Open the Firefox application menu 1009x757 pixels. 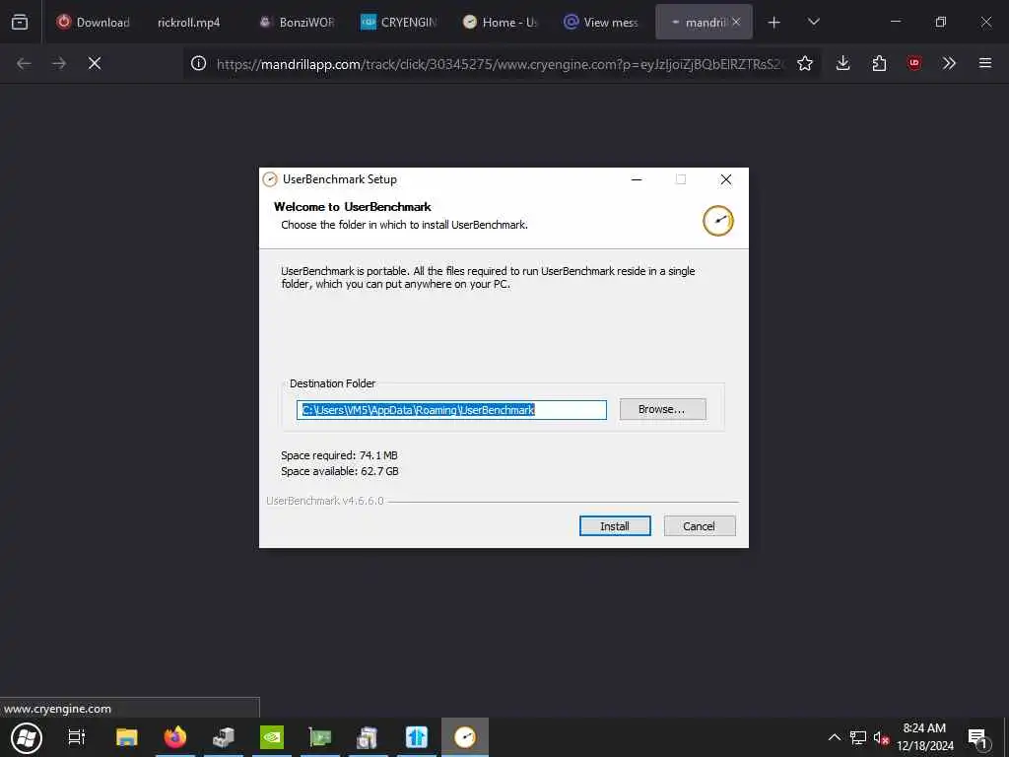[x=984, y=63]
